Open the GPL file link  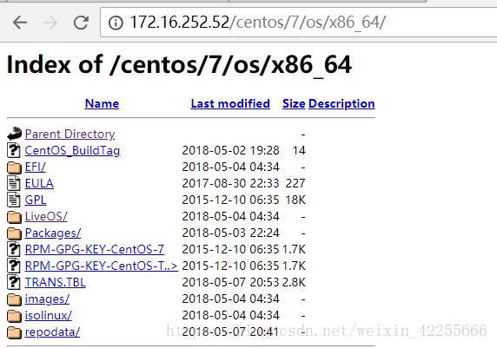[36, 200]
